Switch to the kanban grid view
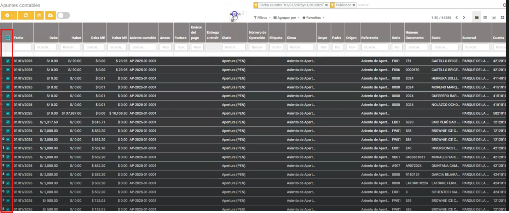This screenshot has height=213, width=509. tap(503, 18)
